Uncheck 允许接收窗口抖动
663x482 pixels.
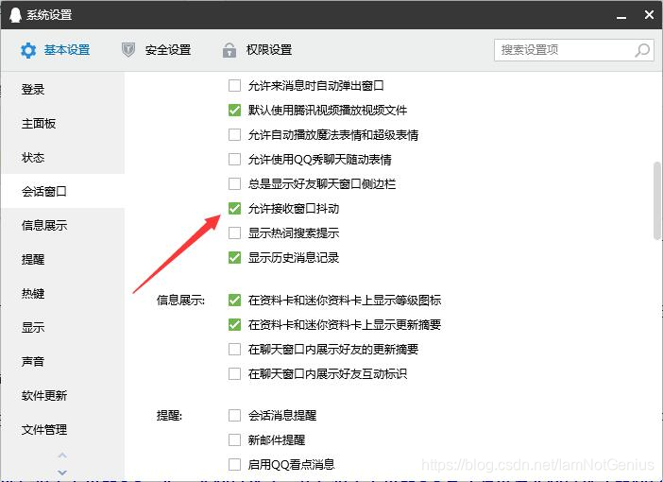[x=234, y=209]
